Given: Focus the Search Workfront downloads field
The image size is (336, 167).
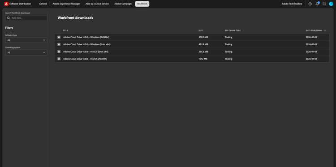Looking at the screenshot, I should click(26, 18).
